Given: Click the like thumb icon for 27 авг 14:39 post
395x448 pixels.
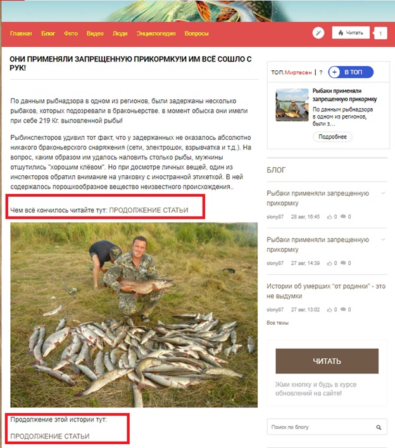Looking at the screenshot, I should click(330, 263).
